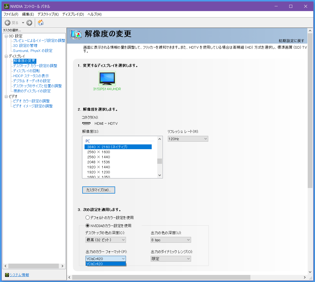315x282 pixels.
Task: Open the ディスプレイ(D) menu
Action: point(73,14)
